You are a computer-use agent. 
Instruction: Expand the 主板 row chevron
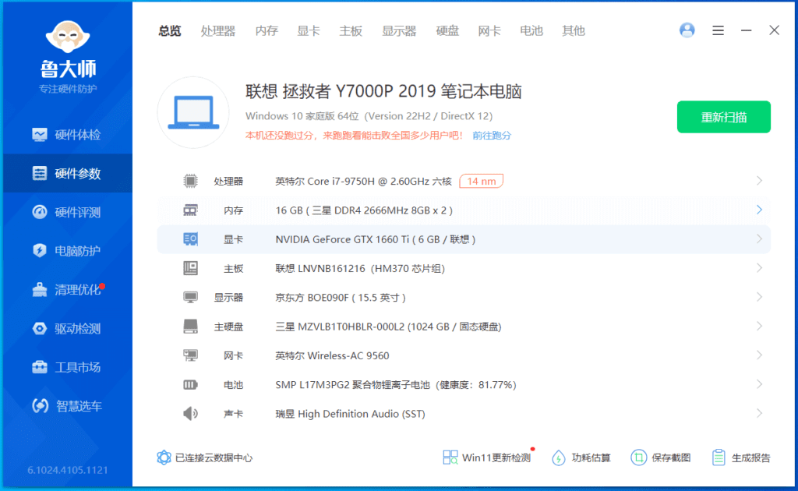(759, 267)
